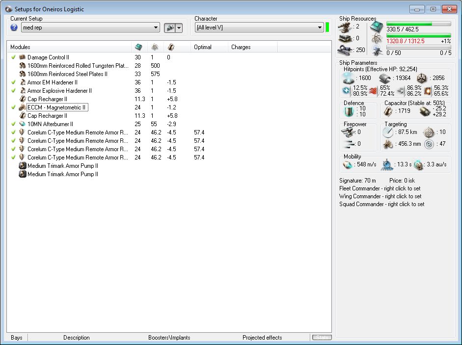Click the CPU usage progress bar

(x=419, y=24)
